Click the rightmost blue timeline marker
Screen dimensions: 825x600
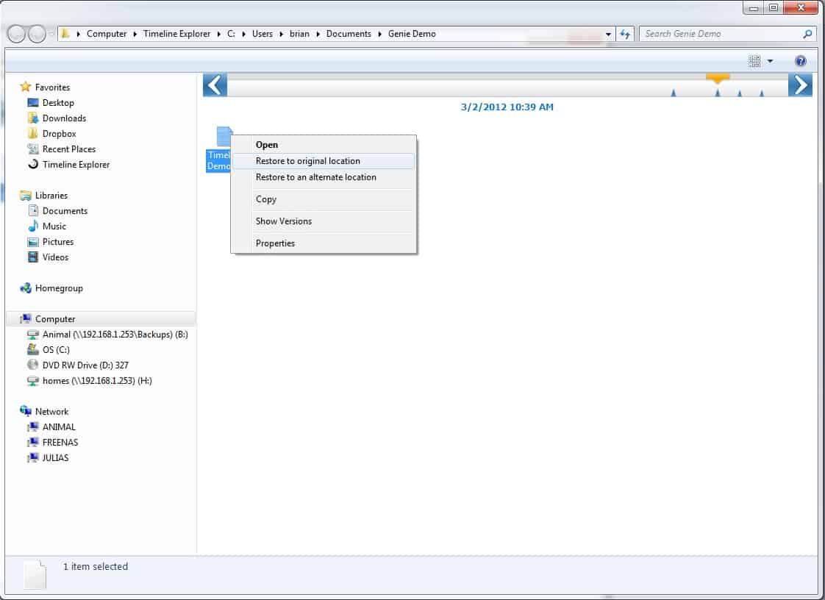coord(761,93)
